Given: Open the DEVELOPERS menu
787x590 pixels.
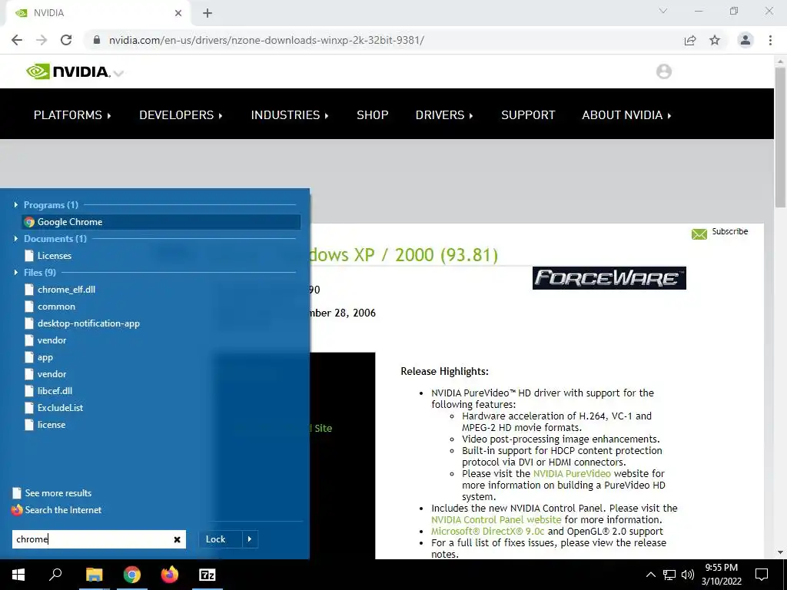Looking at the screenshot, I should point(181,115).
